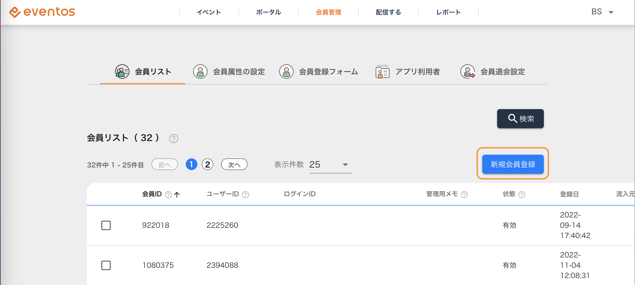Click help icon beside ユーザーID header

click(245, 195)
